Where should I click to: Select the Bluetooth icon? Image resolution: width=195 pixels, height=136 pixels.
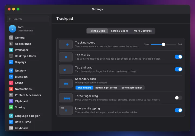[x=11, y=77]
